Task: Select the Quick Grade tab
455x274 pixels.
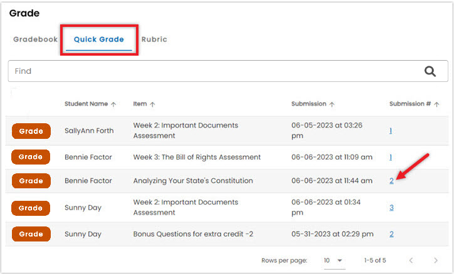Action: [99, 39]
